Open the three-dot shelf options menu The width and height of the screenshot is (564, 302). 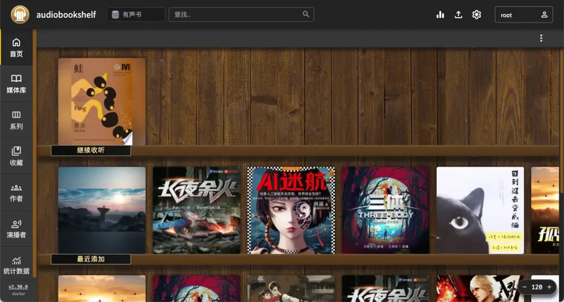541,38
